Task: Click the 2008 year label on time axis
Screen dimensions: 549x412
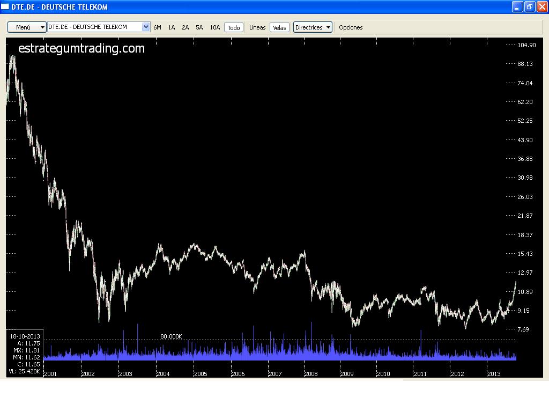Action: click(311, 374)
